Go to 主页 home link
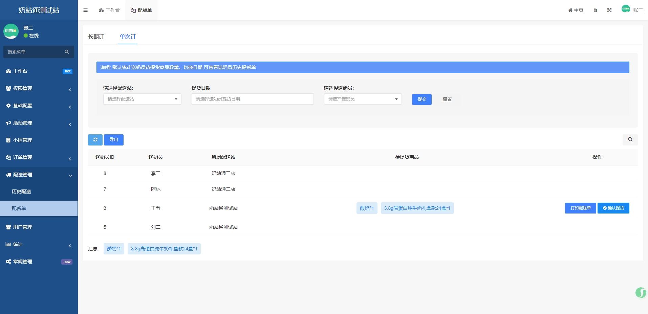This screenshot has height=314, width=648. [576, 10]
